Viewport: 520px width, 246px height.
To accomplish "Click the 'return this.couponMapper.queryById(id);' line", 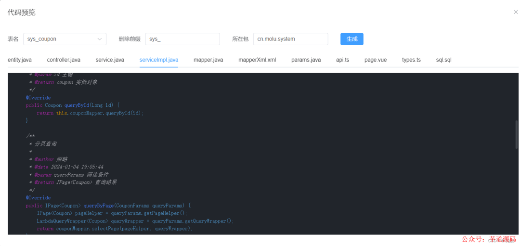I will [x=90, y=113].
